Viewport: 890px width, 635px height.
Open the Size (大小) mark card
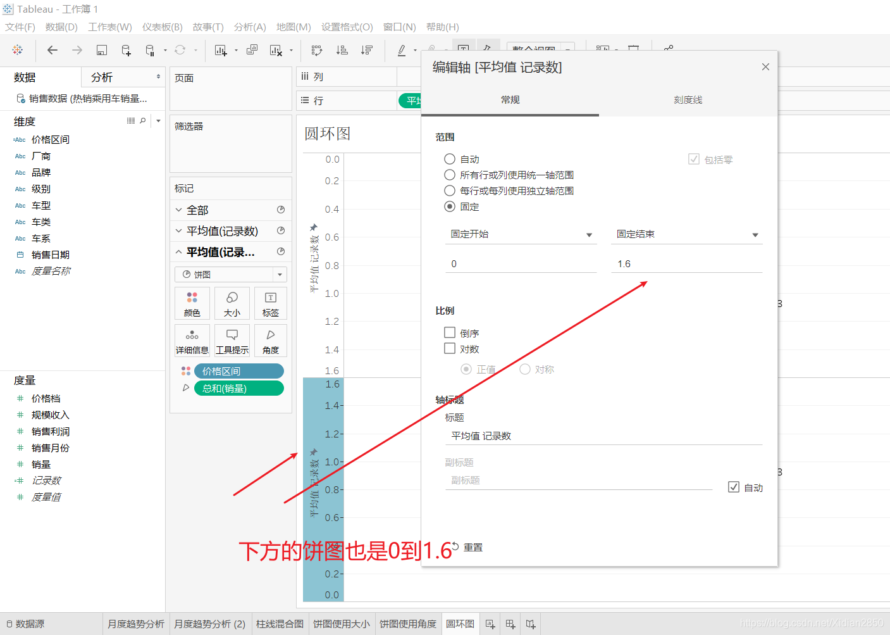click(232, 303)
